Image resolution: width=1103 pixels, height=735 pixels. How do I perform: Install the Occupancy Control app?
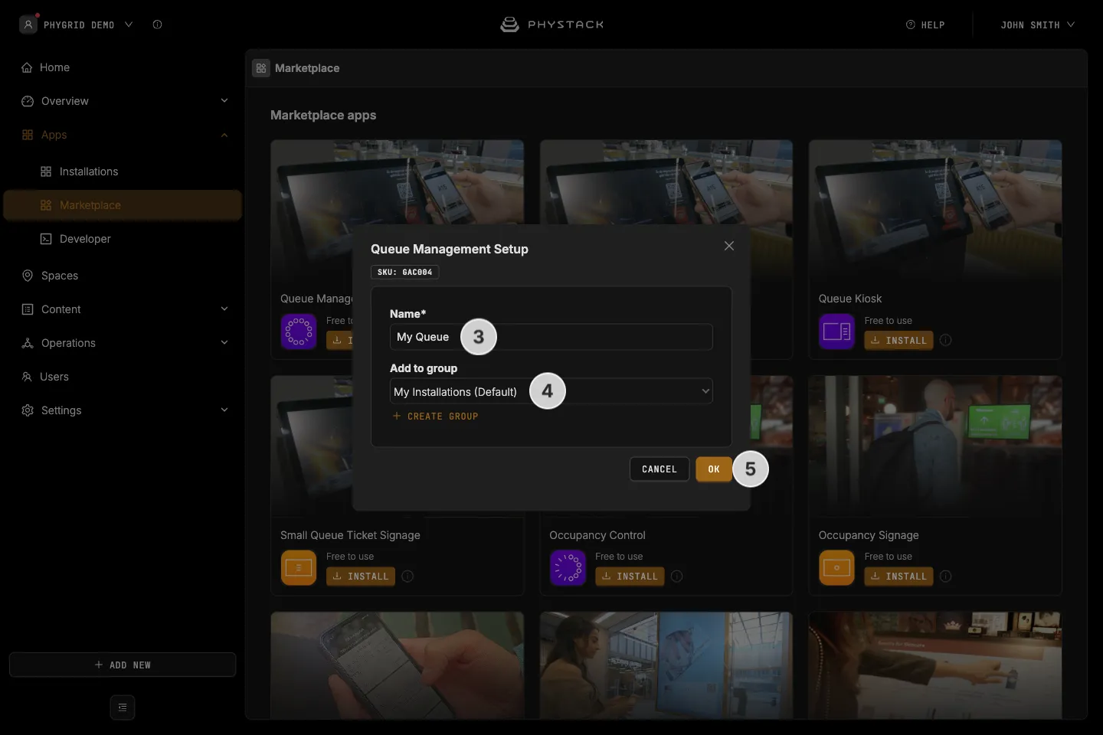click(630, 577)
